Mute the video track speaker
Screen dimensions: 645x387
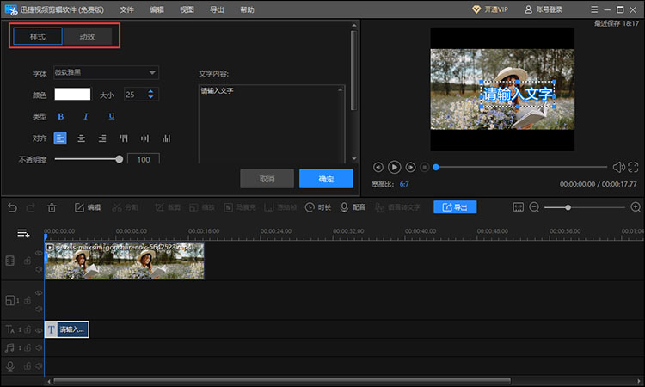pos(39,269)
